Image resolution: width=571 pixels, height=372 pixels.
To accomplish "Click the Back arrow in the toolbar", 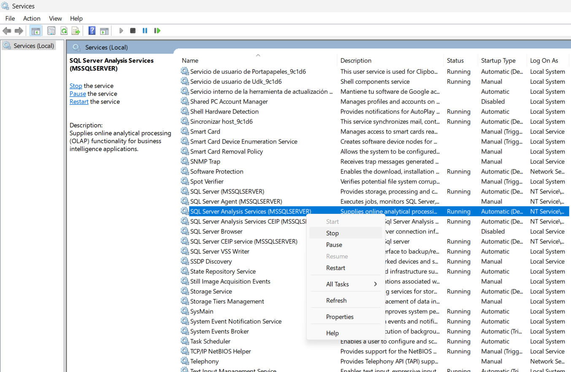I will coord(7,31).
